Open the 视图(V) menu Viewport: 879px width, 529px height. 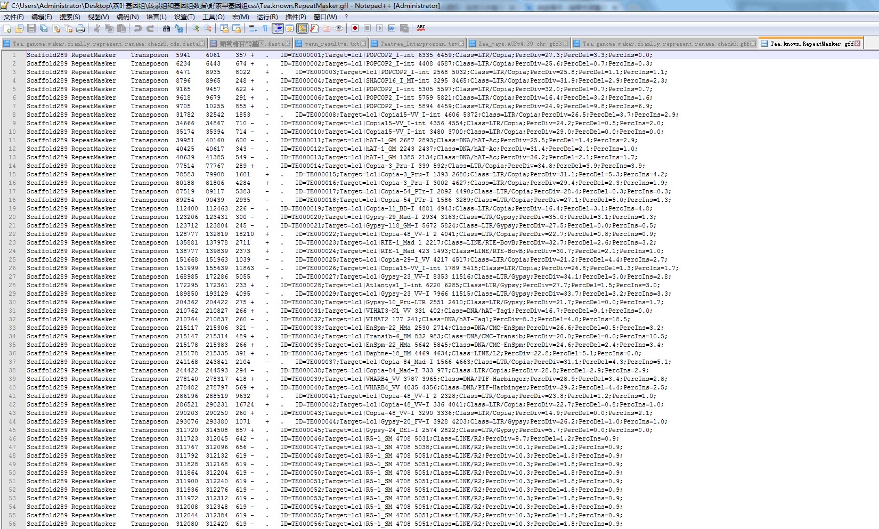(98, 17)
